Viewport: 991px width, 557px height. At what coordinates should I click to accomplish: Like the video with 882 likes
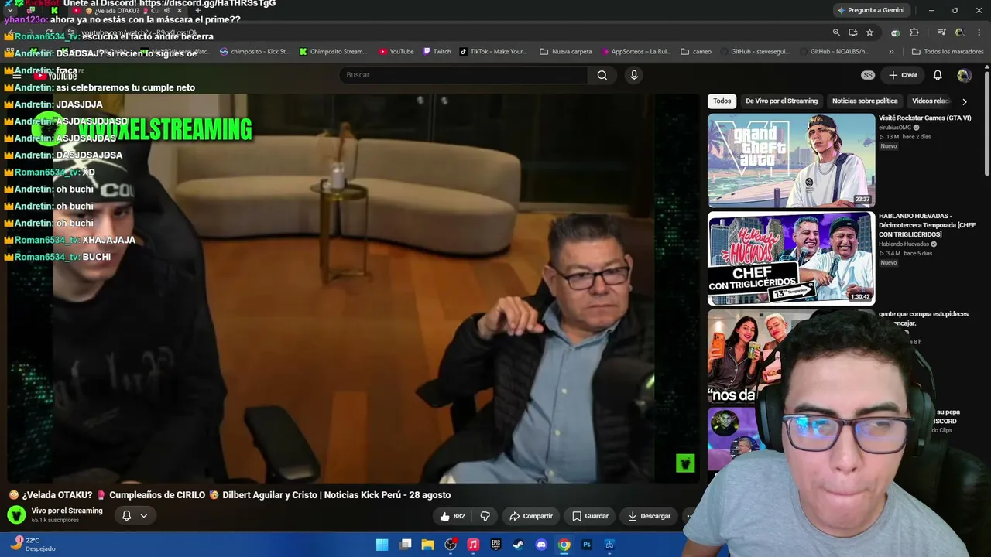point(452,516)
